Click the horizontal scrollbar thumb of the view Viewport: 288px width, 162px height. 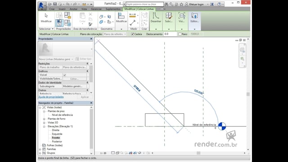pyautogui.click(x=198, y=153)
